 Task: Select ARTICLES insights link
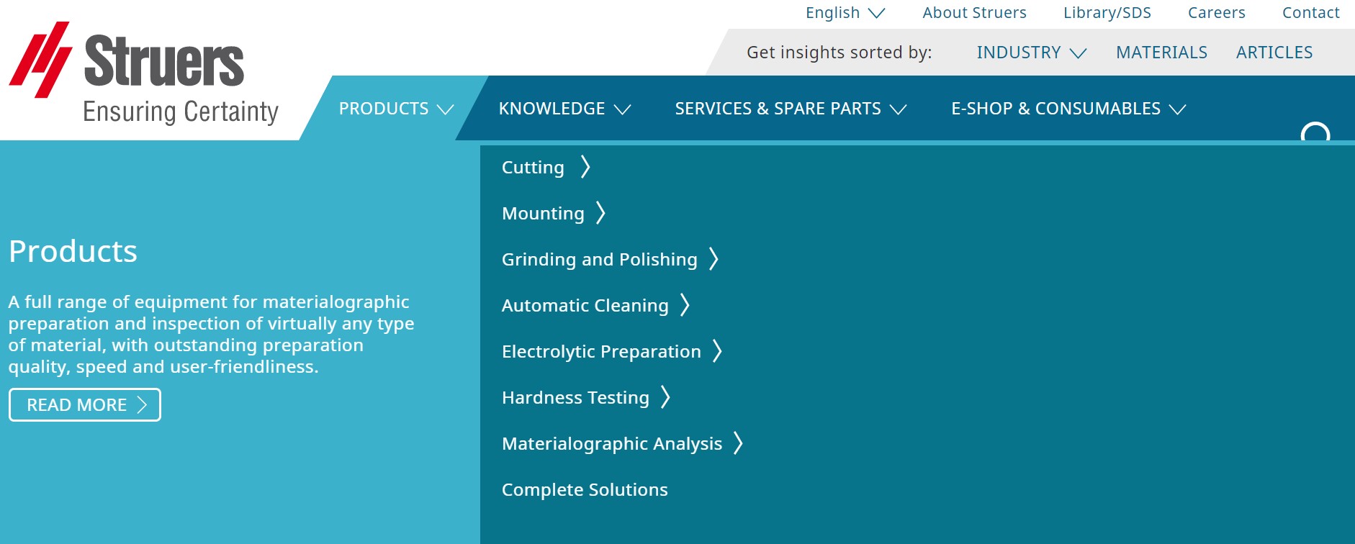coord(1274,53)
